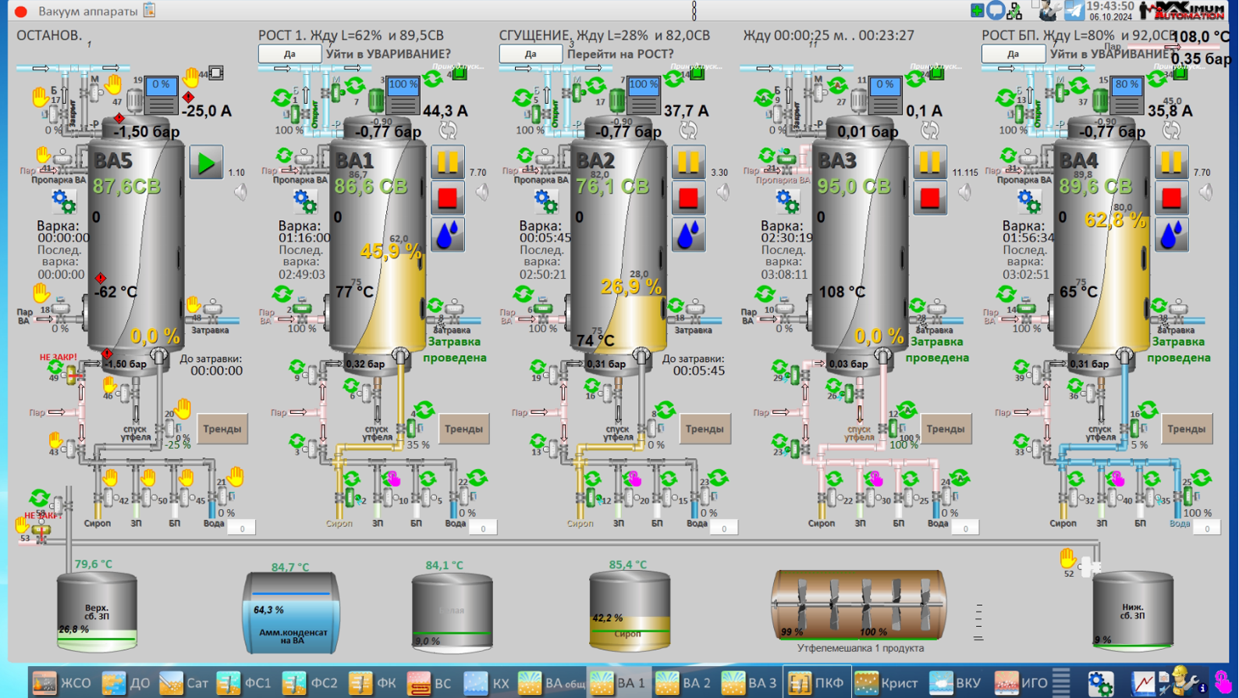Viewport: 1239px width, 698px height.
Task: Click the BA4 blue water drop icon
Action: pos(1172,234)
